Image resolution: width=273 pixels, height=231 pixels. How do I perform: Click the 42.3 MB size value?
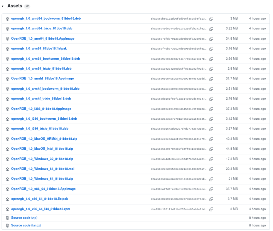[232, 139]
